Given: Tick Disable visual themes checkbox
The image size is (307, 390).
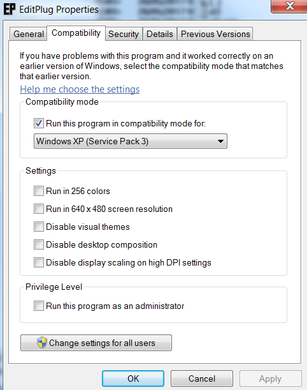Looking at the screenshot, I should point(39,227).
